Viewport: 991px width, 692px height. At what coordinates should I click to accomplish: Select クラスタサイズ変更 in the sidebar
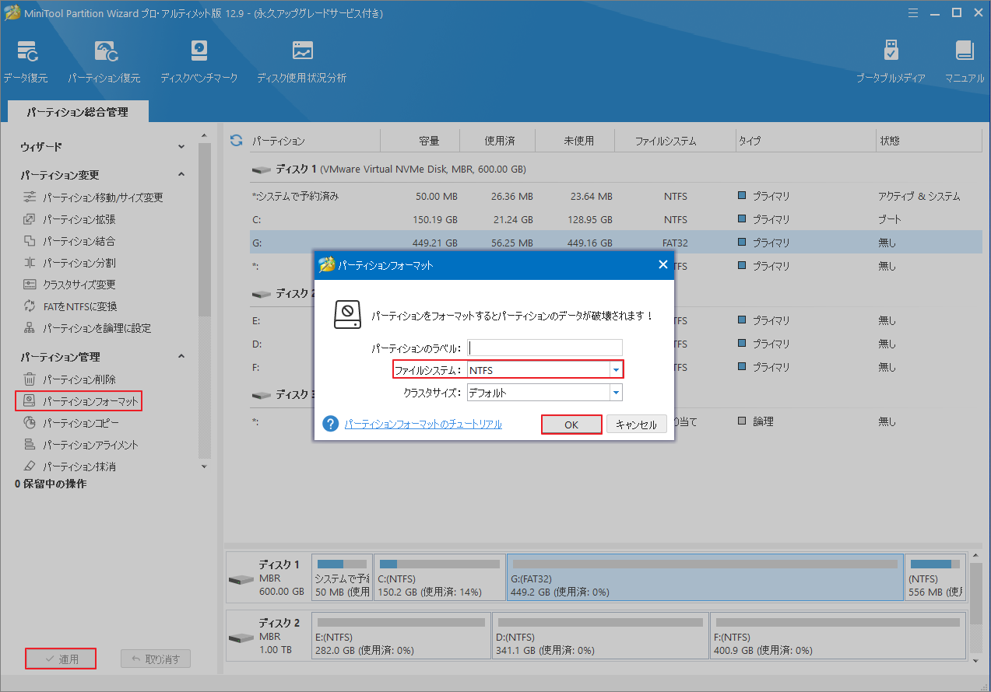70,285
